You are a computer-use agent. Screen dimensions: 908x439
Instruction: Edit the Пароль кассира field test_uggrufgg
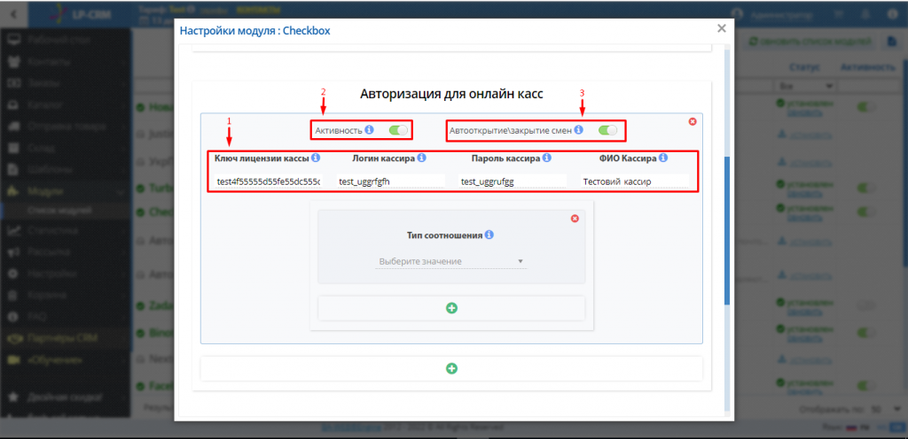(x=513, y=181)
